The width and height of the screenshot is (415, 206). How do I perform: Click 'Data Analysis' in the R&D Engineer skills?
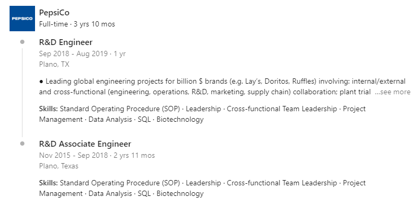tap(110, 119)
